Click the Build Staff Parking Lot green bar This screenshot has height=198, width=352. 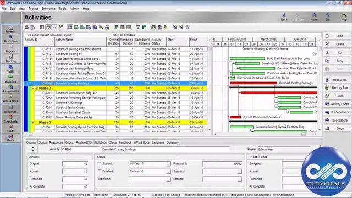(x=248, y=59)
